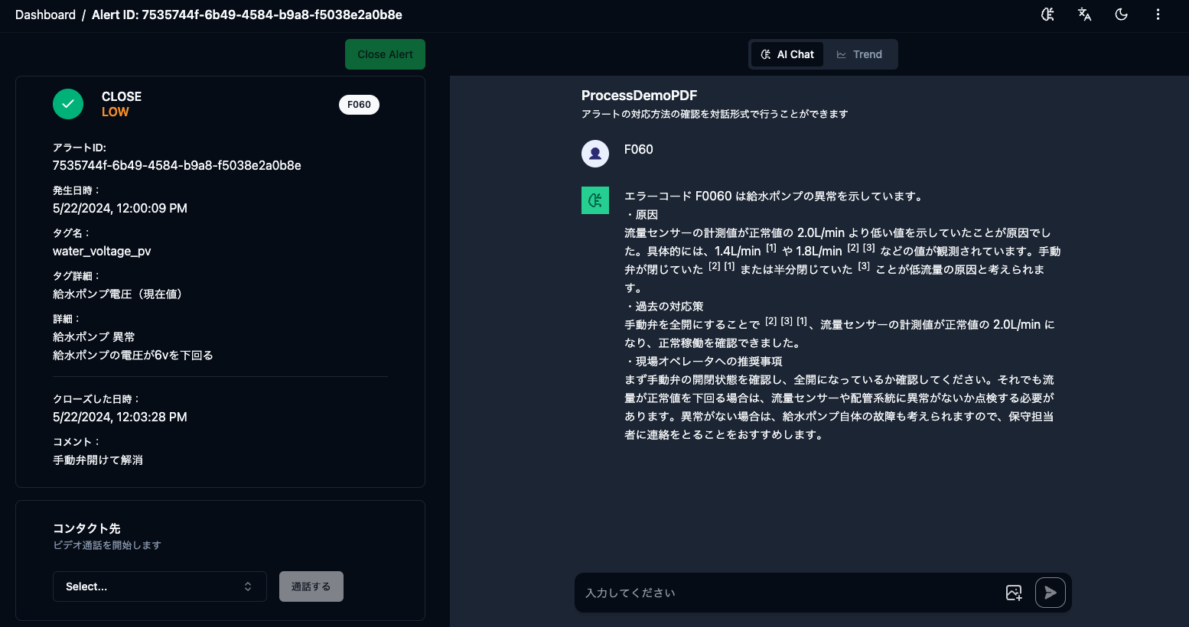The height and width of the screenshot is (627, 1189).
Task: Click the green check status icon
Action: [68, 104]
